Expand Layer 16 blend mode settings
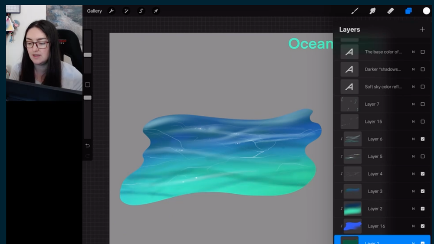The width and height of the screenshot is (434, 244). pyautogui.click(x=413, y=226)
